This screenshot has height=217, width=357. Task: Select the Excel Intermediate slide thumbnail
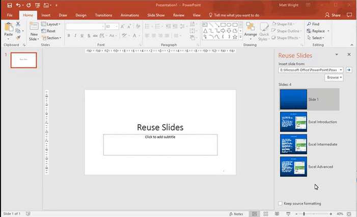coord(293,144)
